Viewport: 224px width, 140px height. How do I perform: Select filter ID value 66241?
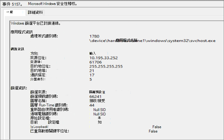(x=95, y=96)
